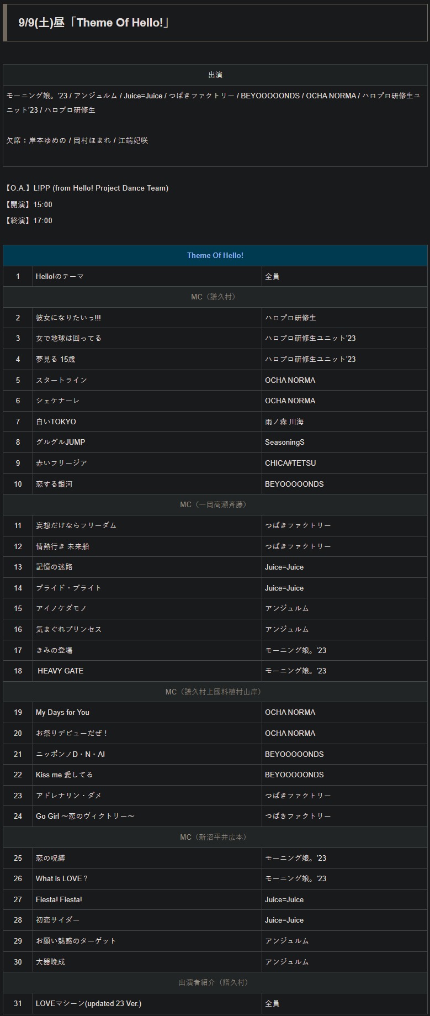This screenshot has height=1016, width=430.
Task: Select the スタートライン song entry
Action: tap(215, 380)
